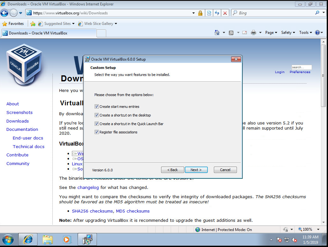Click the VirtualBox cube logo
The height and width of the screenshot is (247, 328).
(x=24, y=65)
